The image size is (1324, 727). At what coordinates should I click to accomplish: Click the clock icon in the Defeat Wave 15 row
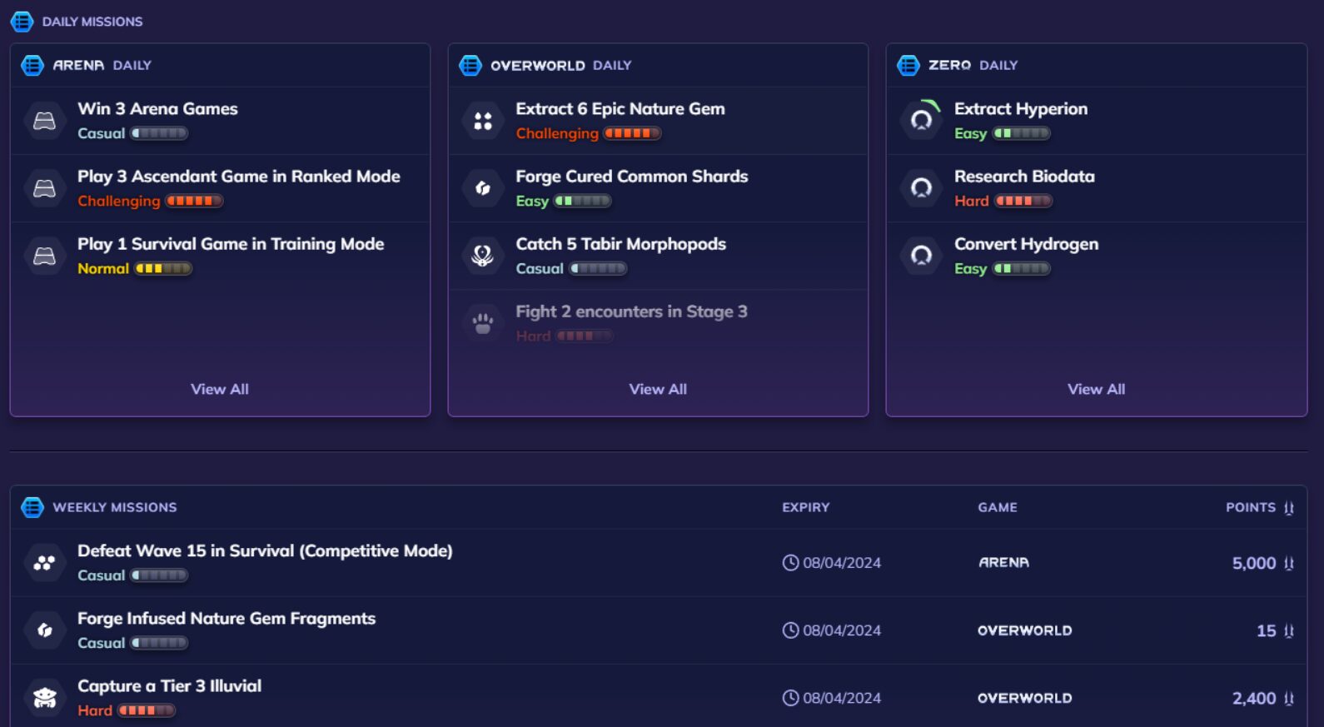tap(790, 563)
